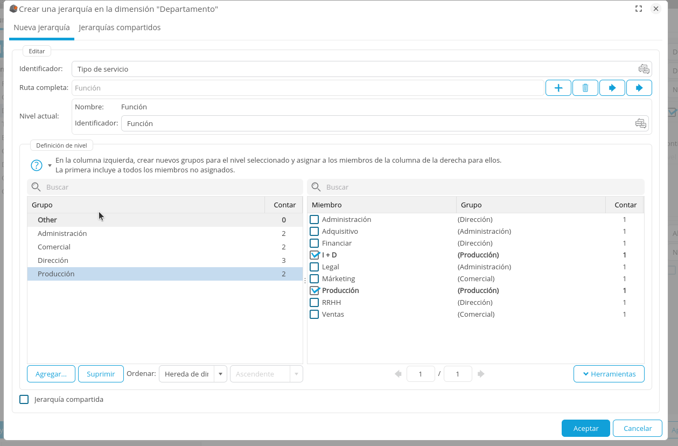
Task: Uncheck the I + D member checkbox
Action: tap(314, 255)
